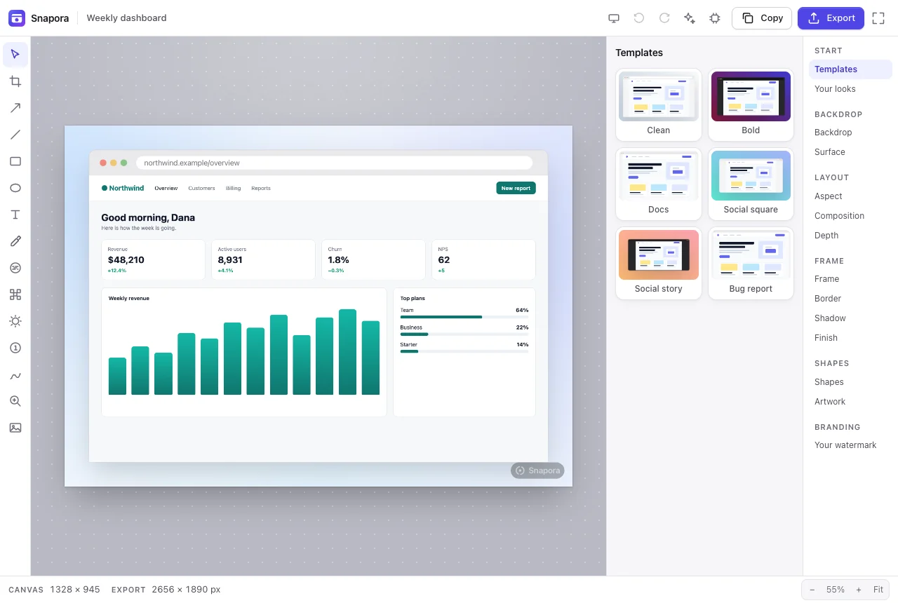This screenshot has width=898, height=603.
Task: Click the Export button
Action: click(x=831, y=18)
